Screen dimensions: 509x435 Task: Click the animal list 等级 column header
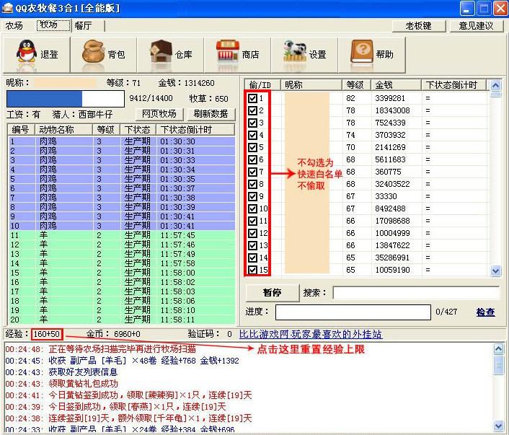coord(106,130)
